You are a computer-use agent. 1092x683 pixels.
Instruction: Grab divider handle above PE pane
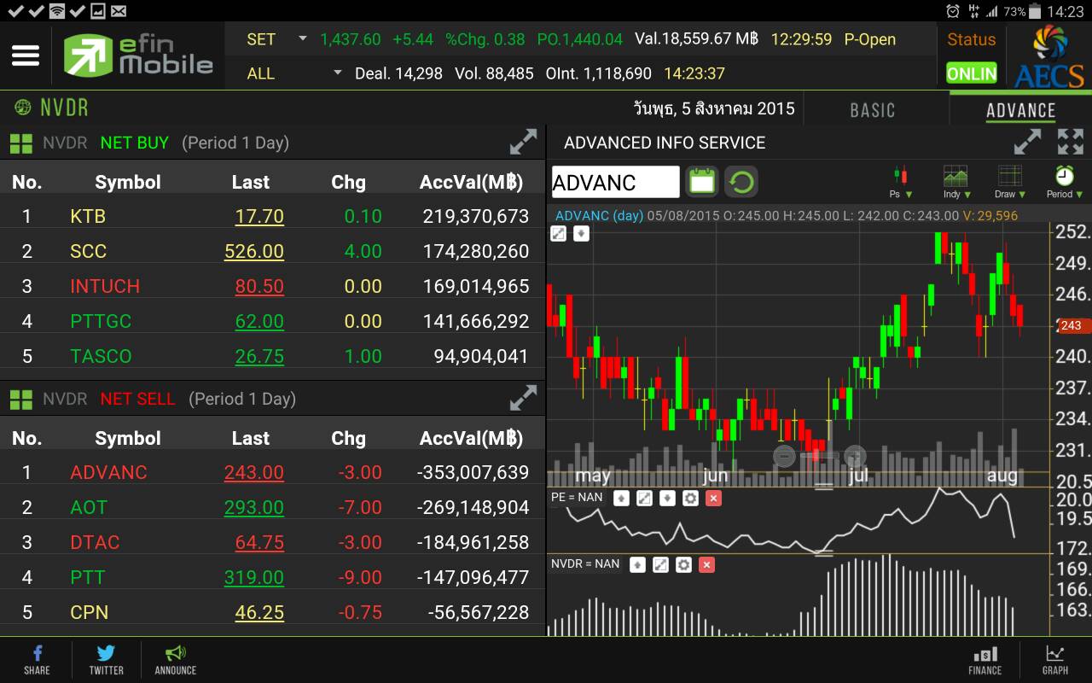pyautogui.click(x=823, y=487)
